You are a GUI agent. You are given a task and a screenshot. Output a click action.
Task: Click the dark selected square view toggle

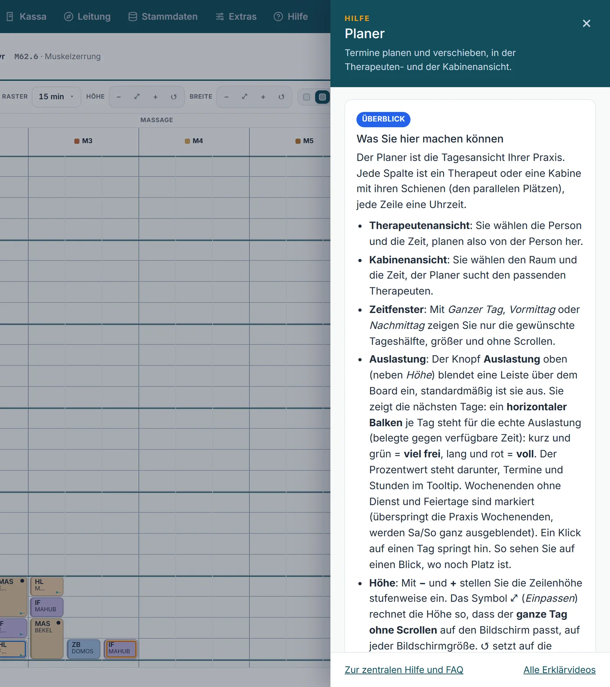[x=322, y=97]
